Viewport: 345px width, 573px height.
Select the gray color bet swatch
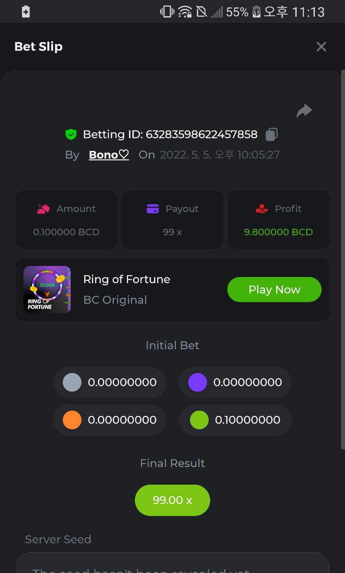72,382
